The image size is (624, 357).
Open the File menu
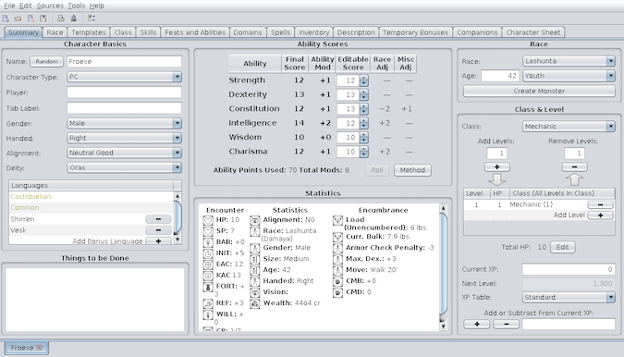(x=9, y=6)
